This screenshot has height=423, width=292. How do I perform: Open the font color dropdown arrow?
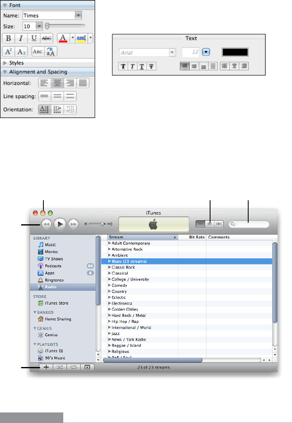coord(72,38)
